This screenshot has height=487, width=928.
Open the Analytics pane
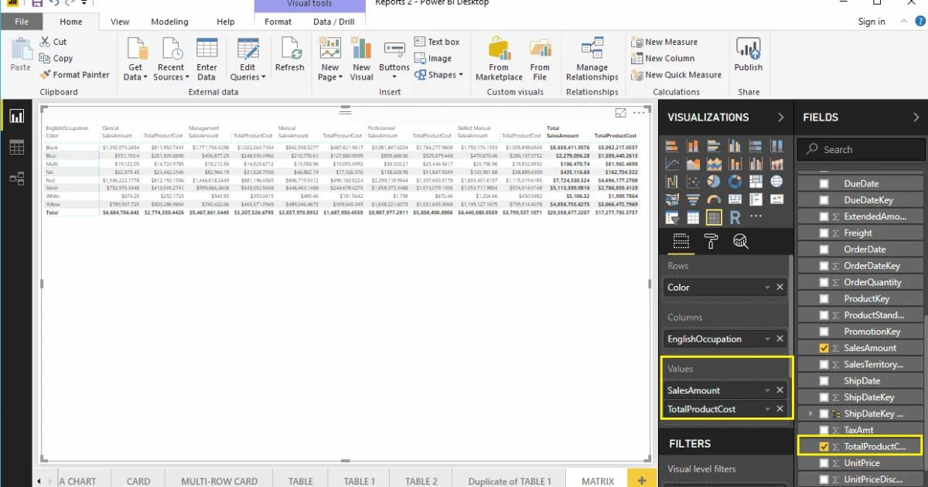click(740, 242)
